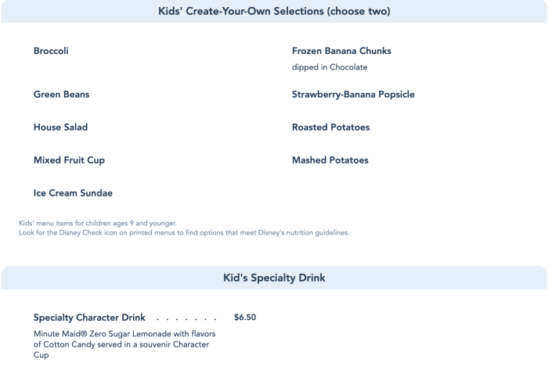The image size is (548, 370).
Task: Click the 'dipped in Chocolate' description
Action: 330,67
